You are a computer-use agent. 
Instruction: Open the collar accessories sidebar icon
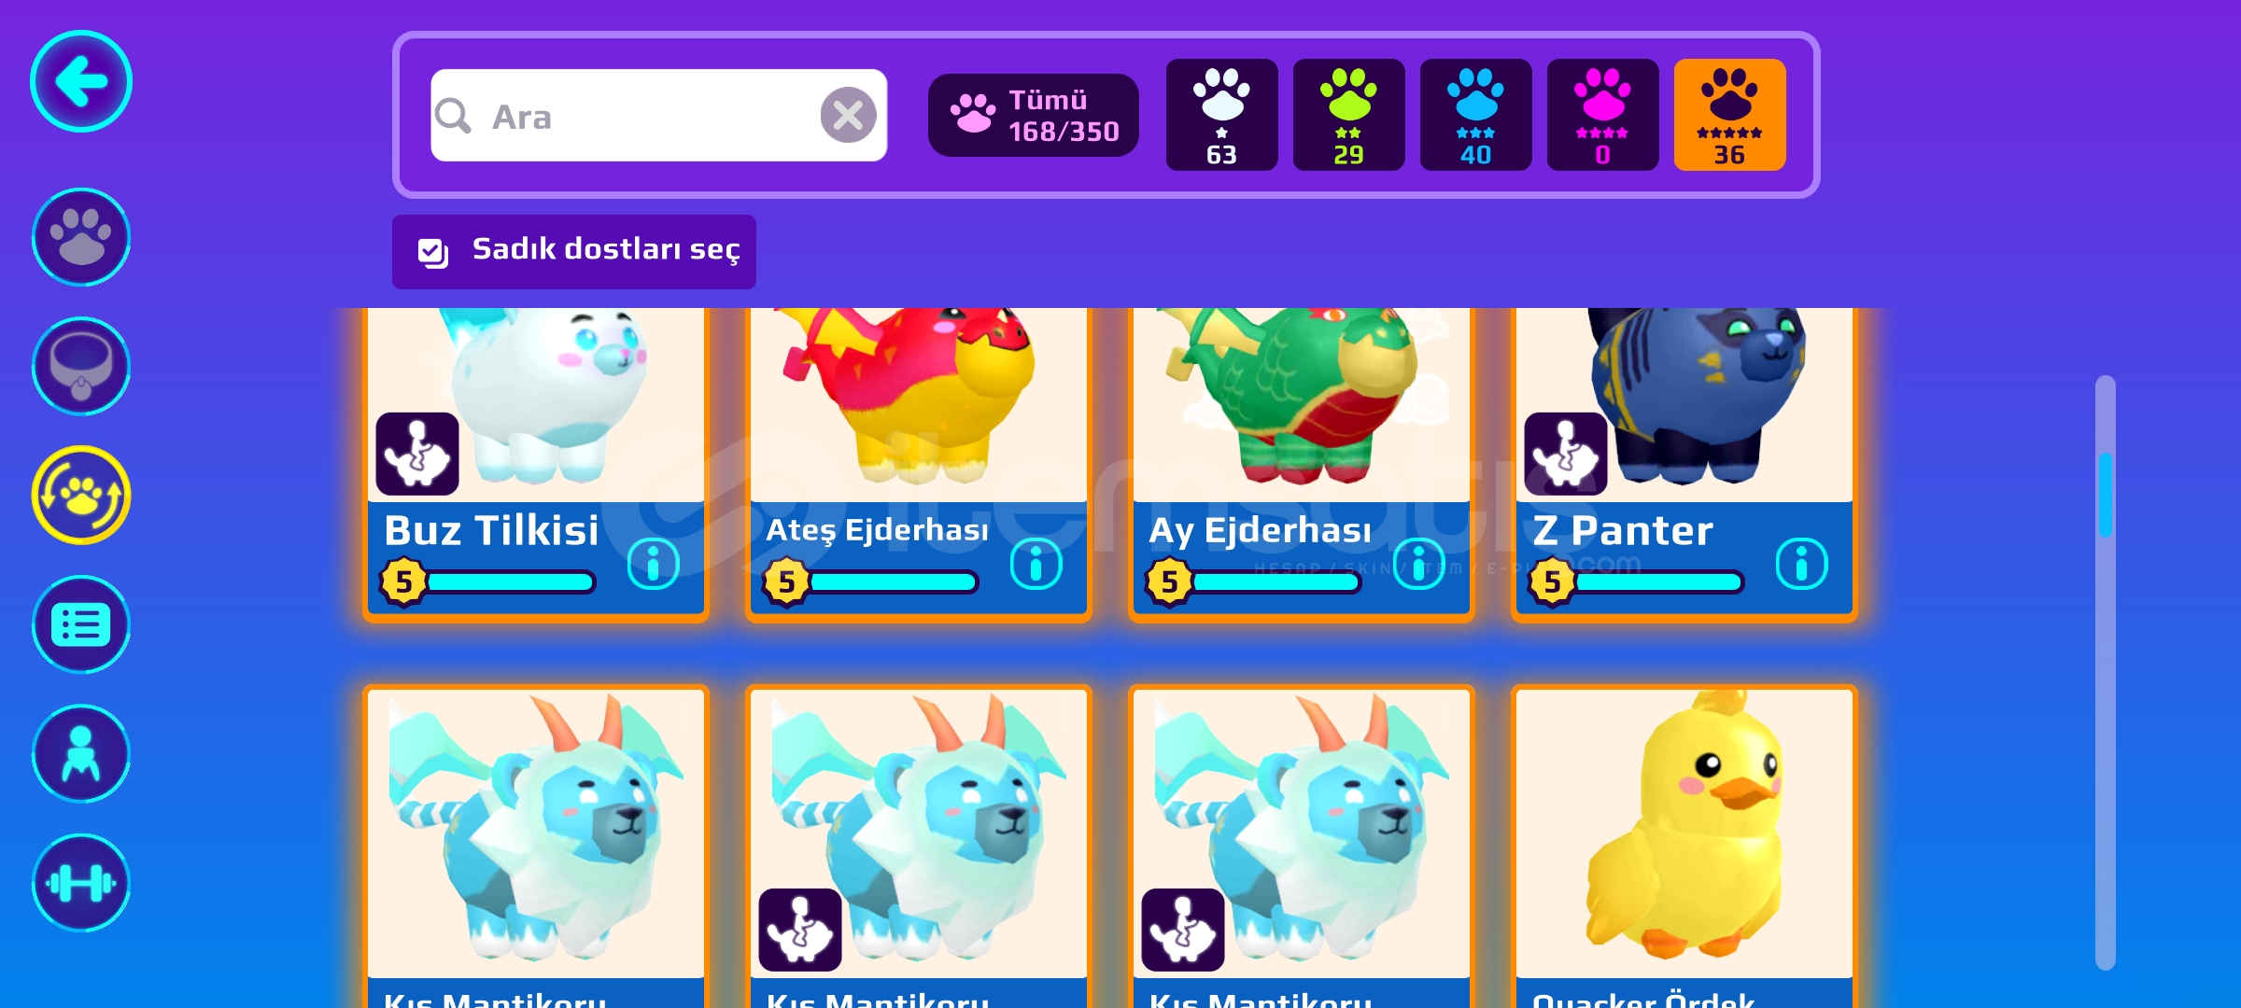click(x=81, y=366)
